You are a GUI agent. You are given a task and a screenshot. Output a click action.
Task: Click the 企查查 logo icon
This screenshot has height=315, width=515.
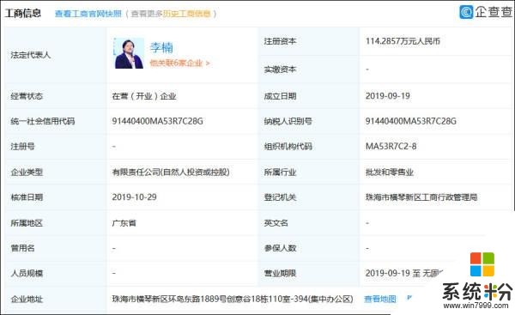click(x=466, y=12)
